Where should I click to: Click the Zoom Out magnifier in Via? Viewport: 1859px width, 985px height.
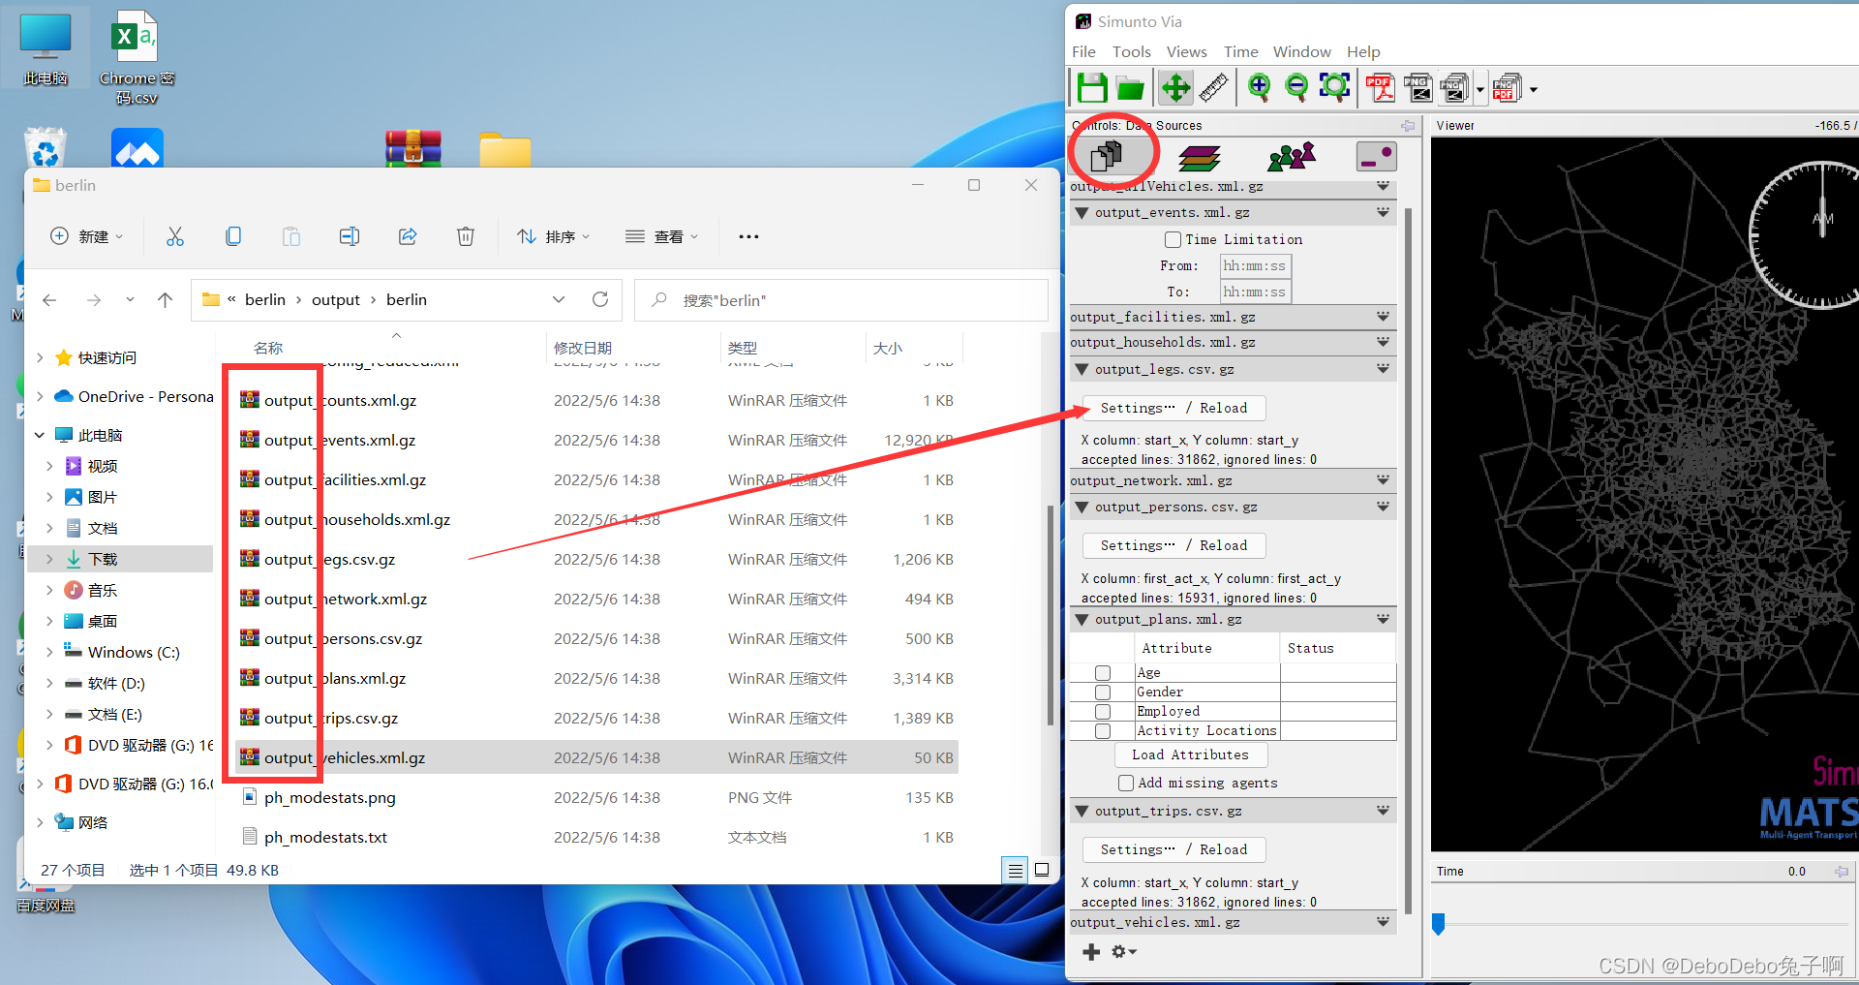1296,87
